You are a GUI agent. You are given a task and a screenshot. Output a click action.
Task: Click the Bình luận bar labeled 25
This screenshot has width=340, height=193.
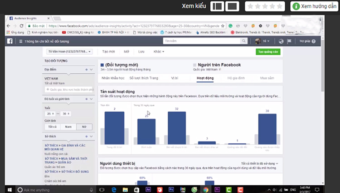point(146,132)
